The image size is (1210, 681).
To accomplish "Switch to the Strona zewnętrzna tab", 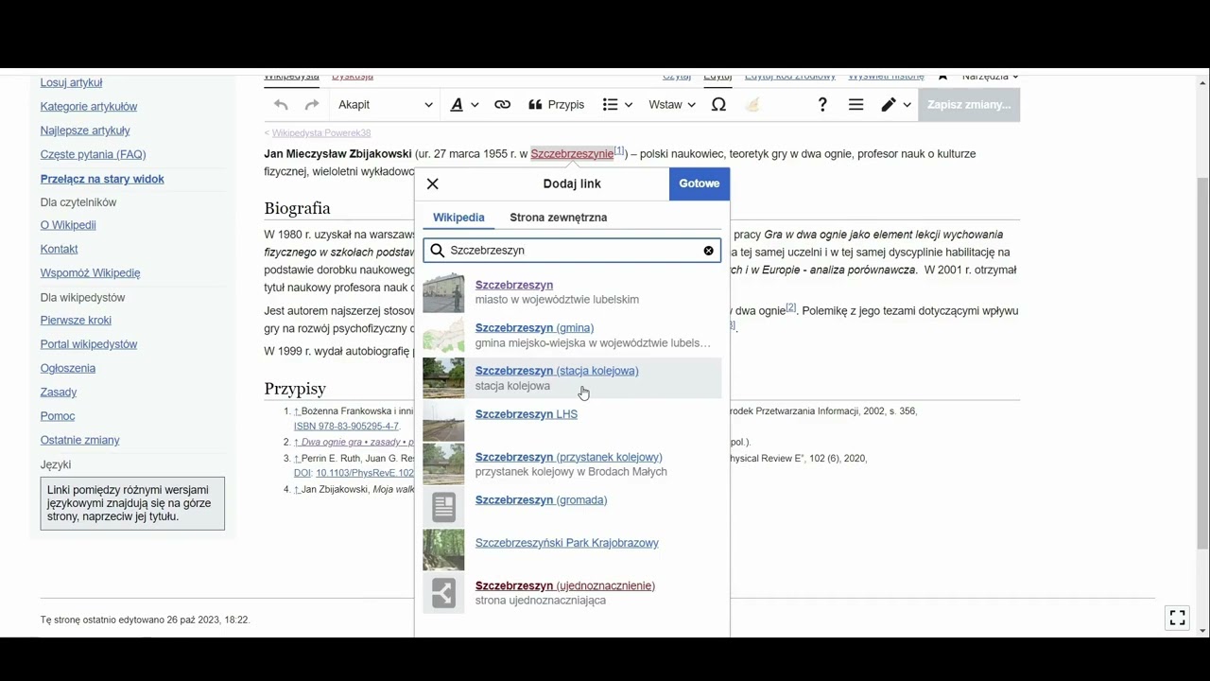I will 559,218.
